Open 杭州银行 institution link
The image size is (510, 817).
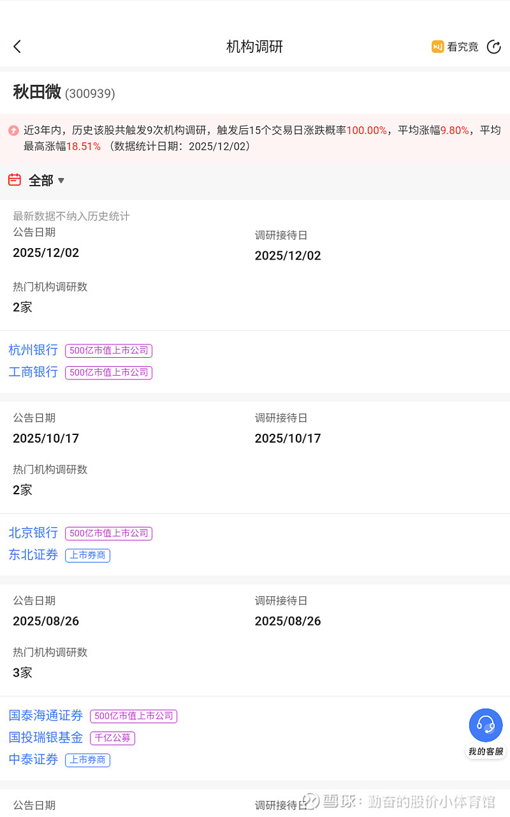point(33,350)
